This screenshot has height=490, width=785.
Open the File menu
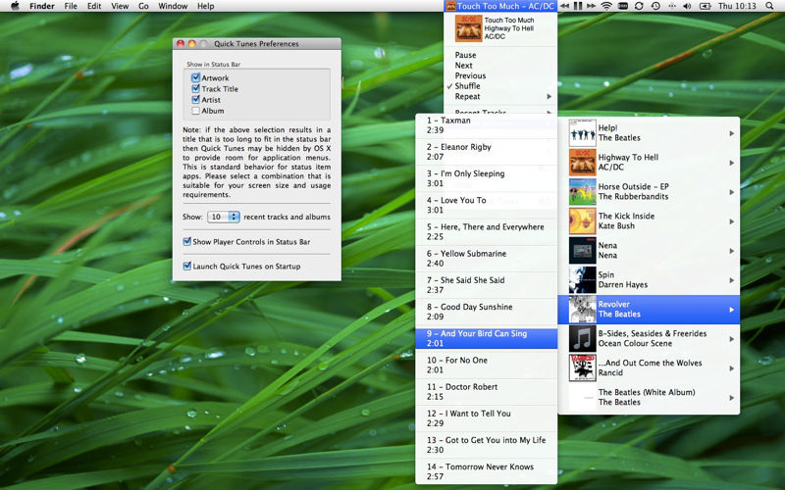(71, 6)
